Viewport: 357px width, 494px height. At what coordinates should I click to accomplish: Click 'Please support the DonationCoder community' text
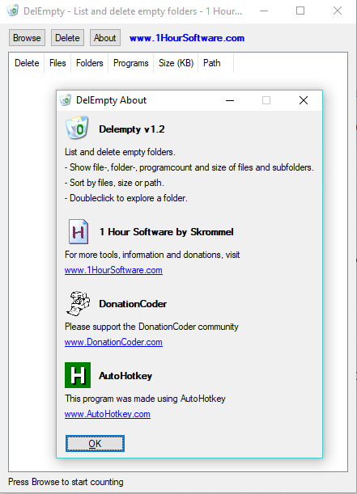(x=151, y=327)
